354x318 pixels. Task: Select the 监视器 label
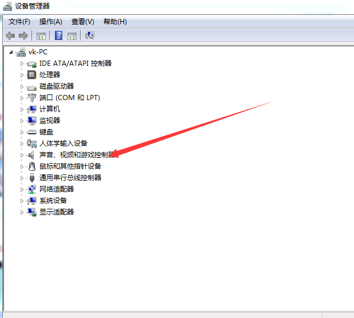pyautogui.click(x=50, y=121)
